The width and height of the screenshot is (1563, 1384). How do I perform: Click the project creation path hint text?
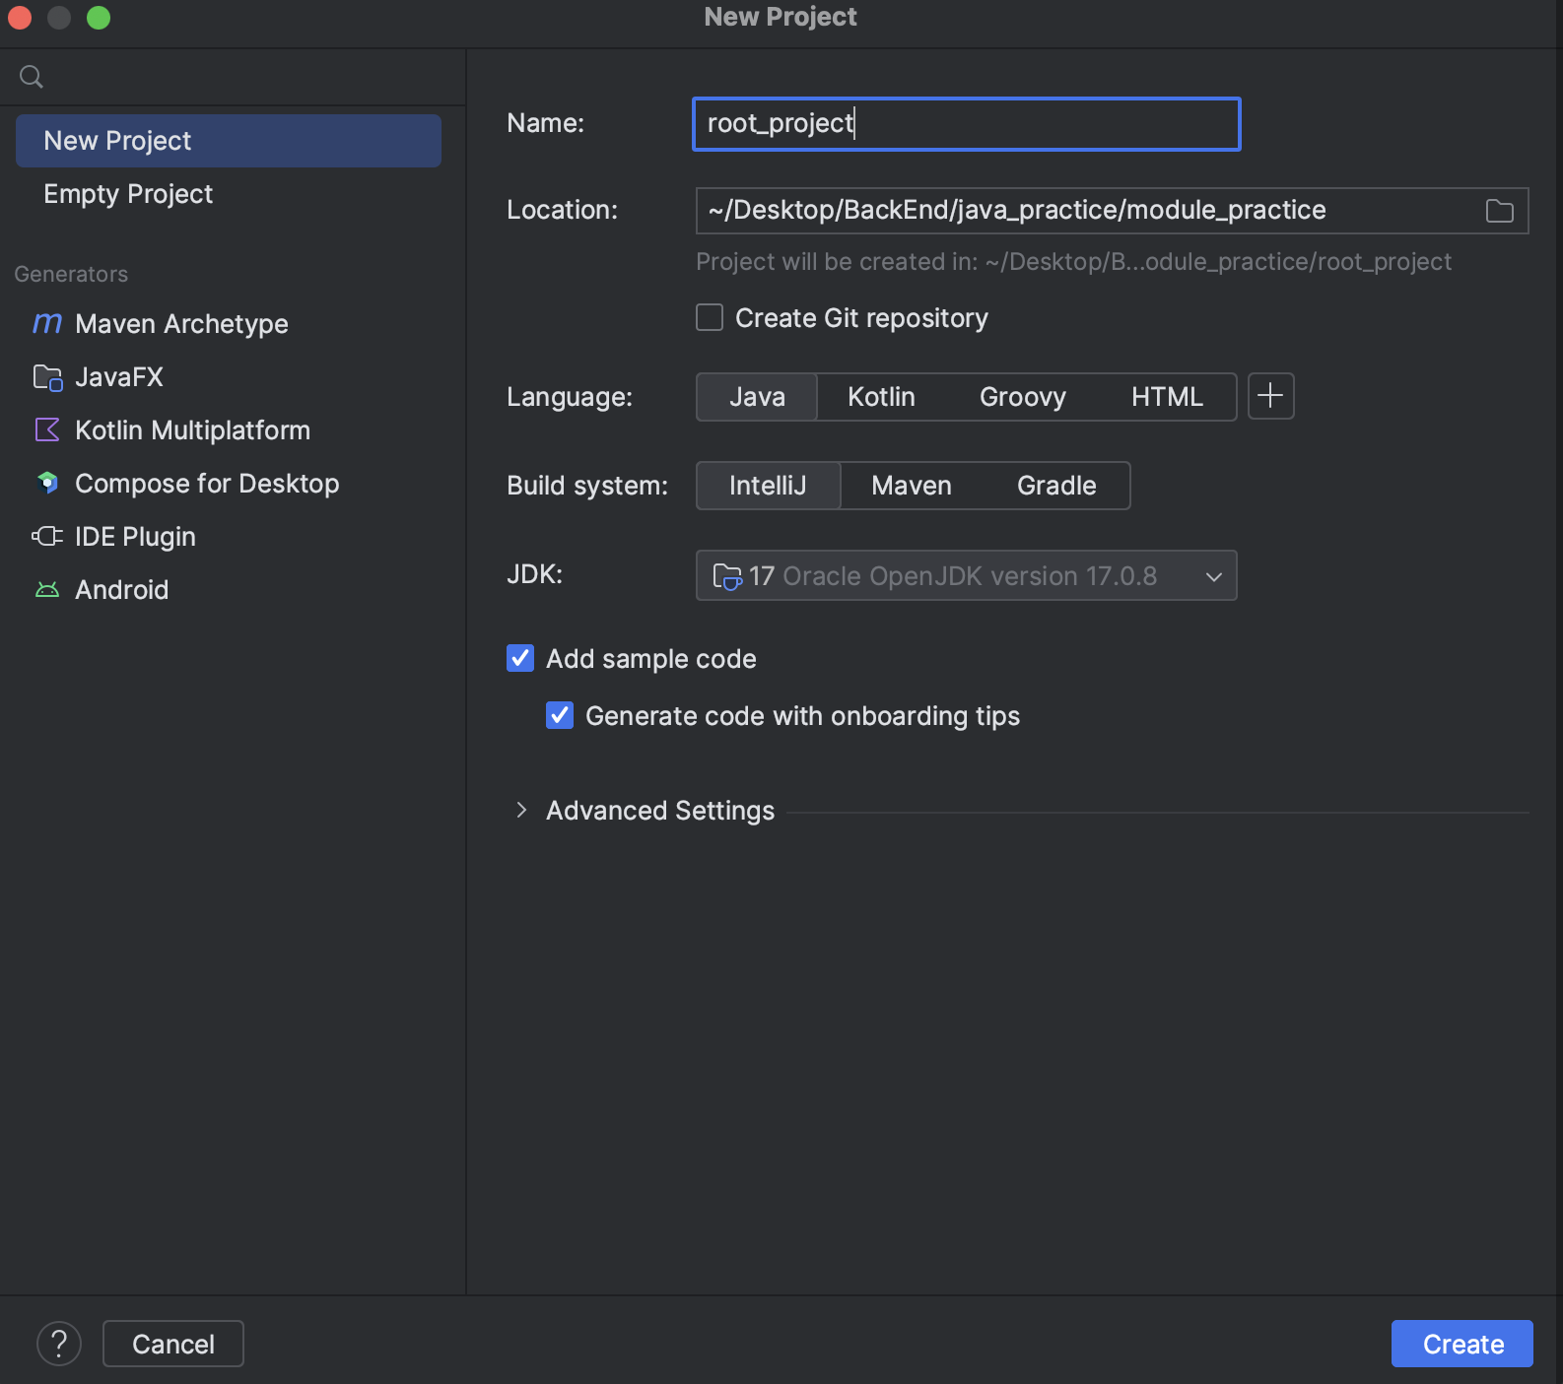(x=1073, y=262)
